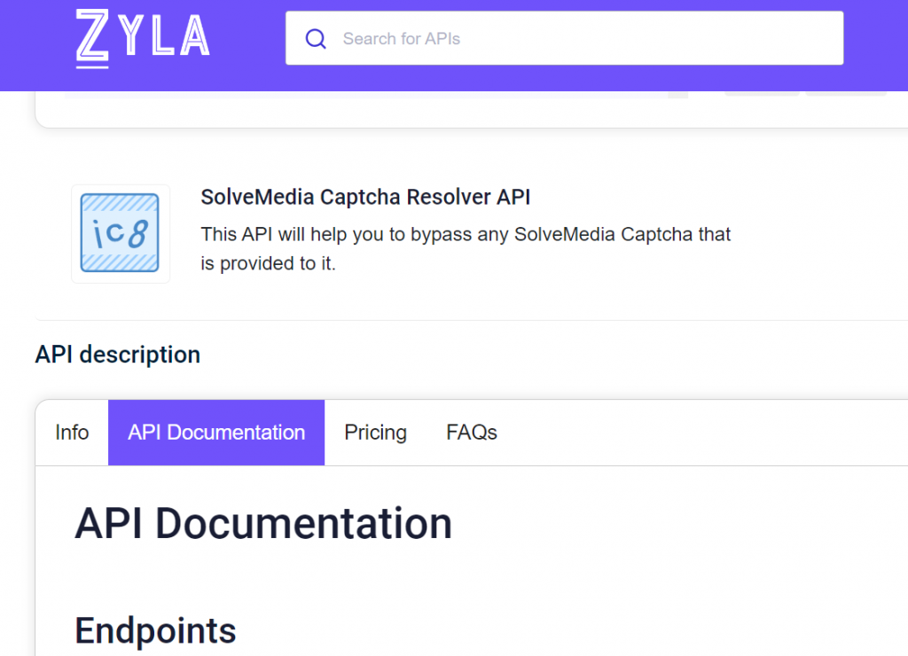Click the API description heading
This screenshot has width=908, height=656.
[118, 355]
